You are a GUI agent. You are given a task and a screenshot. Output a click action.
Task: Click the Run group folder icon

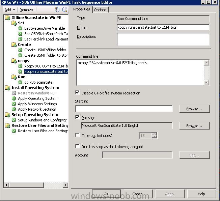[14, 77]
